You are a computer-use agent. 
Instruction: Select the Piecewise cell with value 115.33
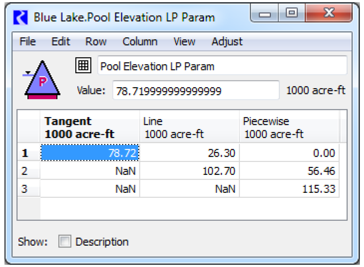tap(289, 189)
